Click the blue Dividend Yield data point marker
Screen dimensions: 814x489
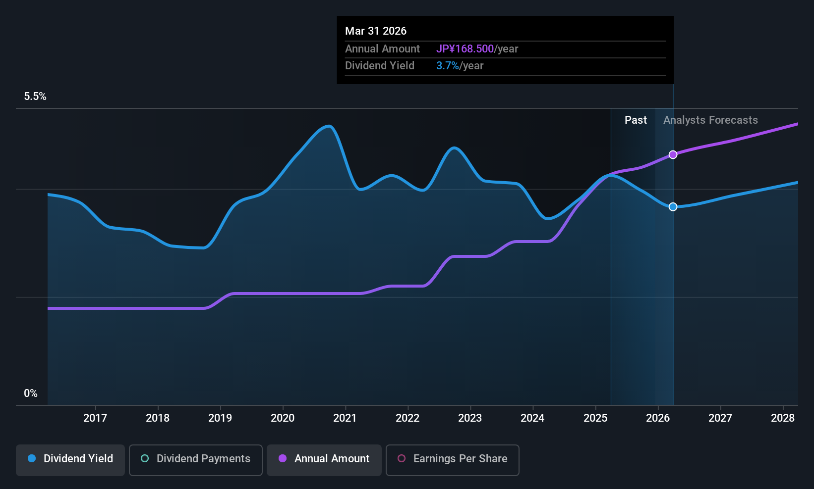click(673, 207)
